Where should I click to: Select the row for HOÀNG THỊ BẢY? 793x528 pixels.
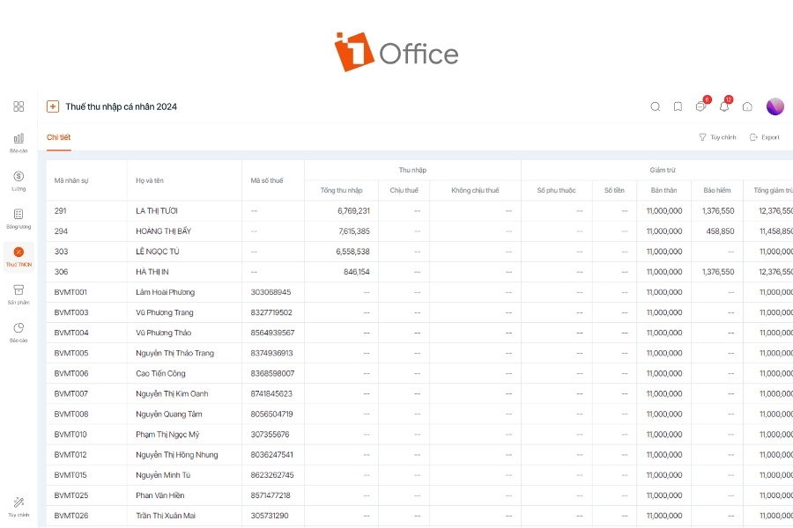(419, 231)
